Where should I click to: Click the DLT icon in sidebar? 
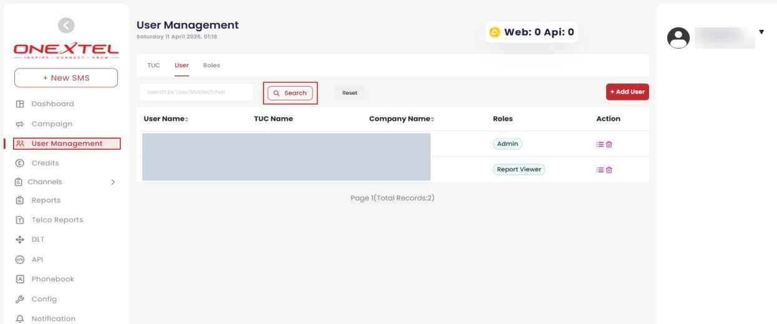point(20,240)
